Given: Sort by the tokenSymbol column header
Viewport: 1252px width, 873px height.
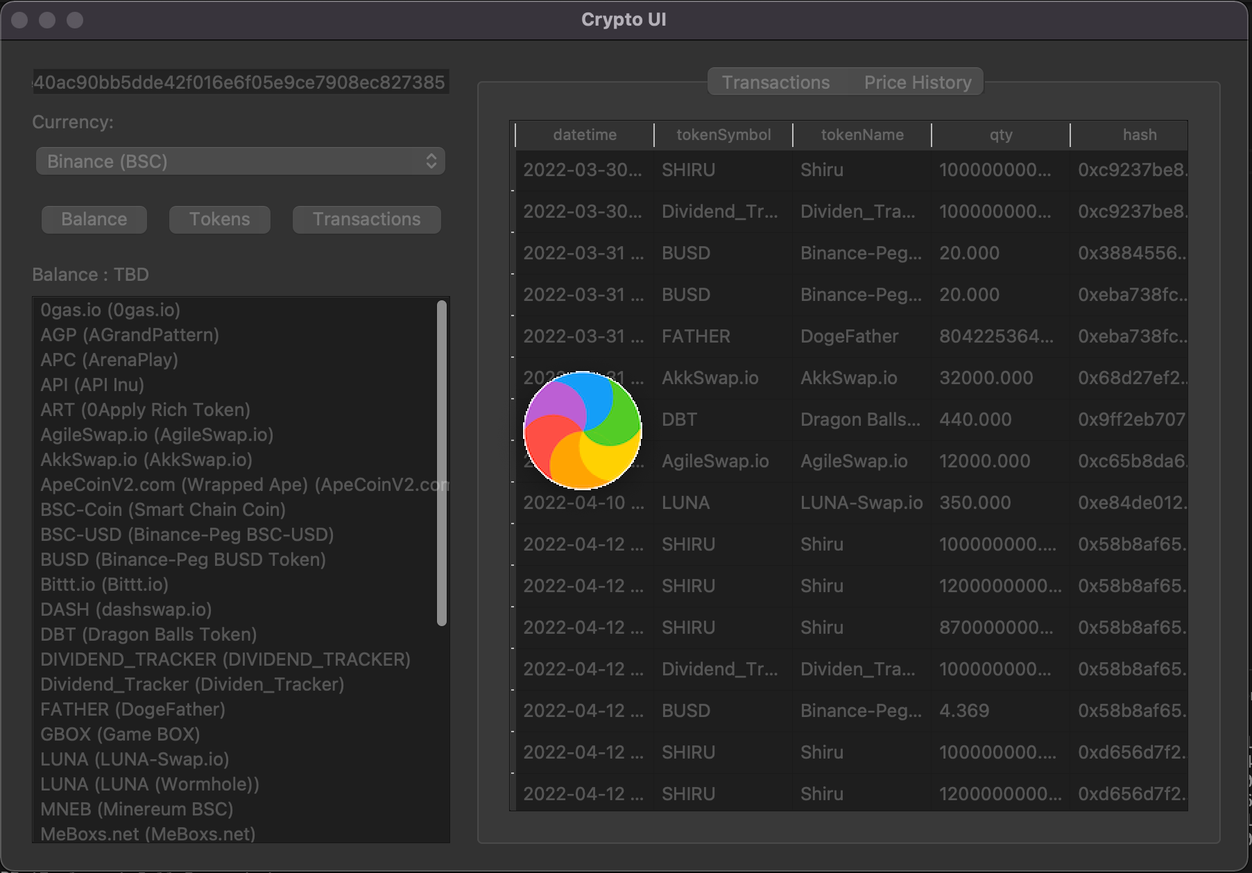Looking at the screenshot, I should click(x=723, y=135).
